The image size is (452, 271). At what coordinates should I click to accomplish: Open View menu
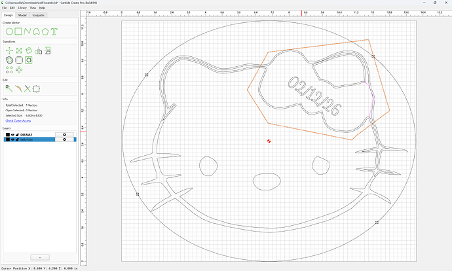coord(33,8)
